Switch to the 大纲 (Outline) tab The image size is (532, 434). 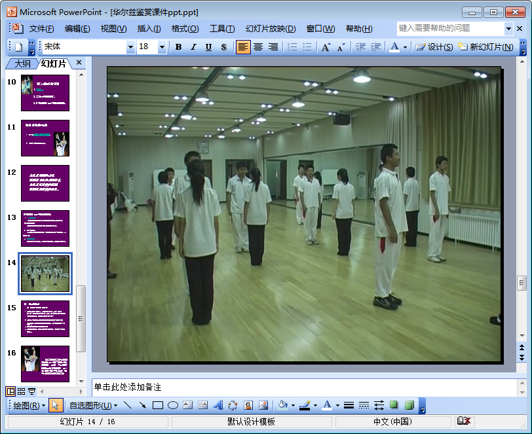22,63
